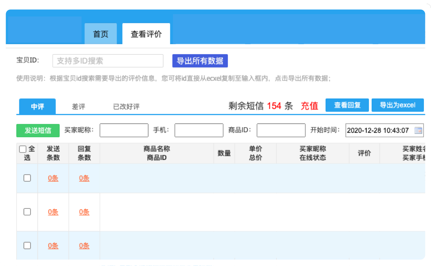The width and height of the screenshot is (431, 269).
Task: Open first row's 回复条数 0条 link
Action: coord(84,179)
